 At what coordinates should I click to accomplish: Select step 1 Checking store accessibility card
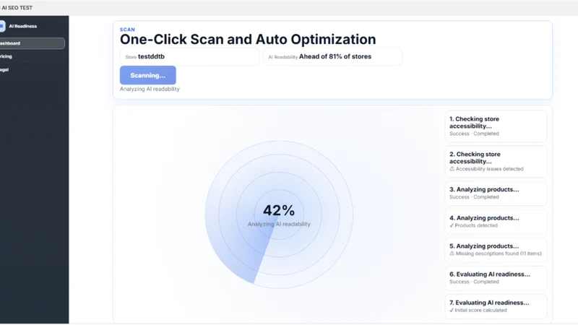496,126
